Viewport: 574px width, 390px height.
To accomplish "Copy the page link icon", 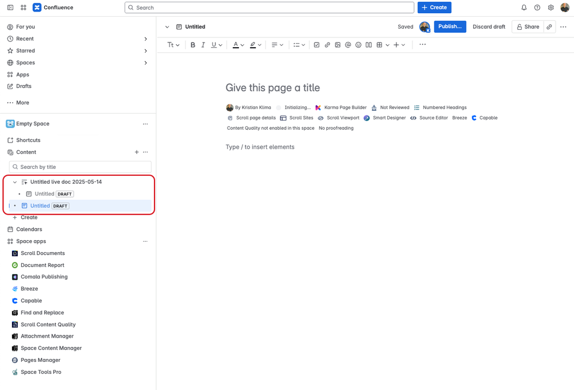I will pyautogui.click(x=549, y=26).
